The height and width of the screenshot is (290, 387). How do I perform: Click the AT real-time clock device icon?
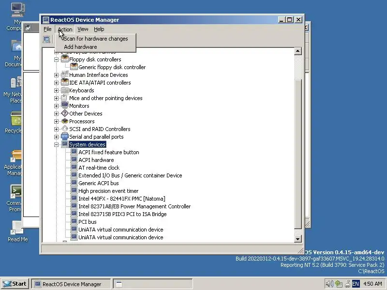coord(74,167)
